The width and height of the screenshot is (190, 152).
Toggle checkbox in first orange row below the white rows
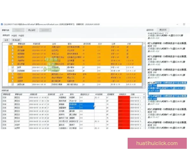[x=13, y=74]
